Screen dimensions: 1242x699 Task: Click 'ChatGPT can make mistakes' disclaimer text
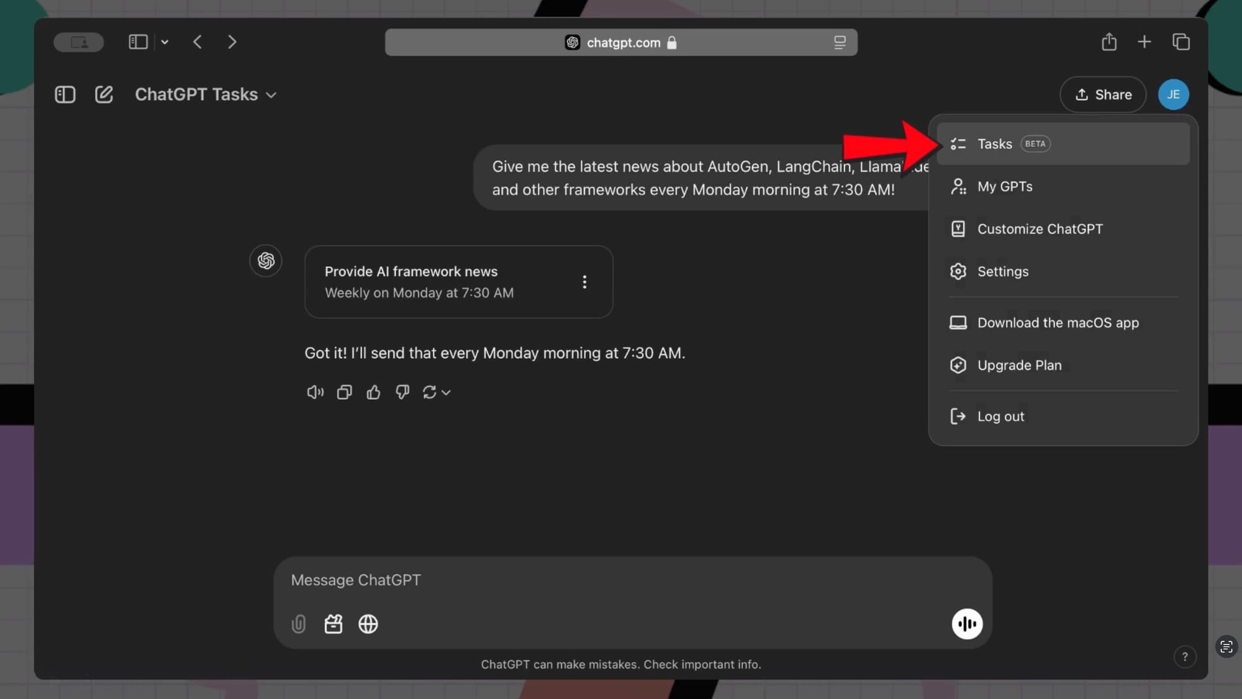tap(621, 664)
